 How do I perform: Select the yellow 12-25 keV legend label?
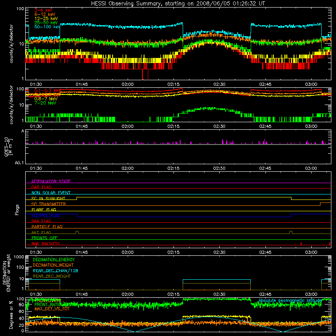(46, 18)
